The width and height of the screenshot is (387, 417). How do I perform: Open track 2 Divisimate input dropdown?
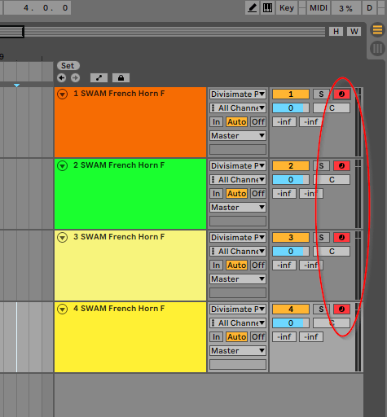pyautogui.click(x=238, y=166)
